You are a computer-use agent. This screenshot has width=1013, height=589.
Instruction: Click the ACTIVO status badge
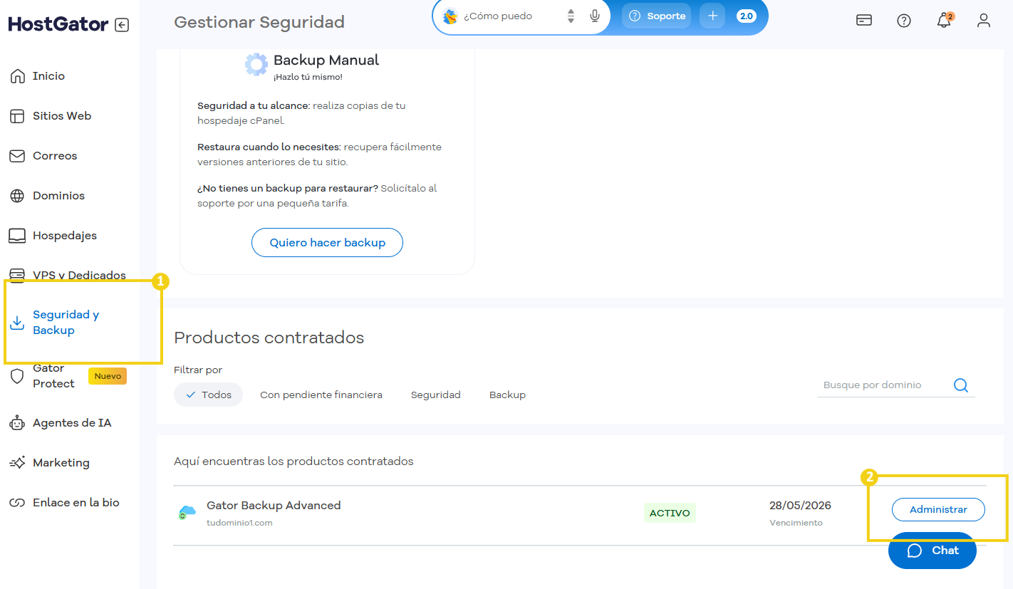(670, 513)
